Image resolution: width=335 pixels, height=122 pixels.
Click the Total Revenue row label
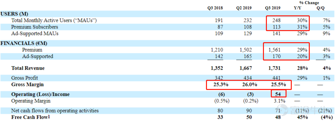tap(28, 68)
